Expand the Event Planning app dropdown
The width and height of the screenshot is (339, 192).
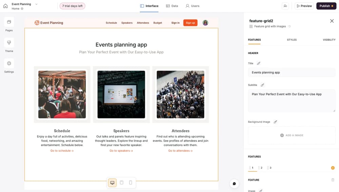pyautogui.click(x=36, y=4)
